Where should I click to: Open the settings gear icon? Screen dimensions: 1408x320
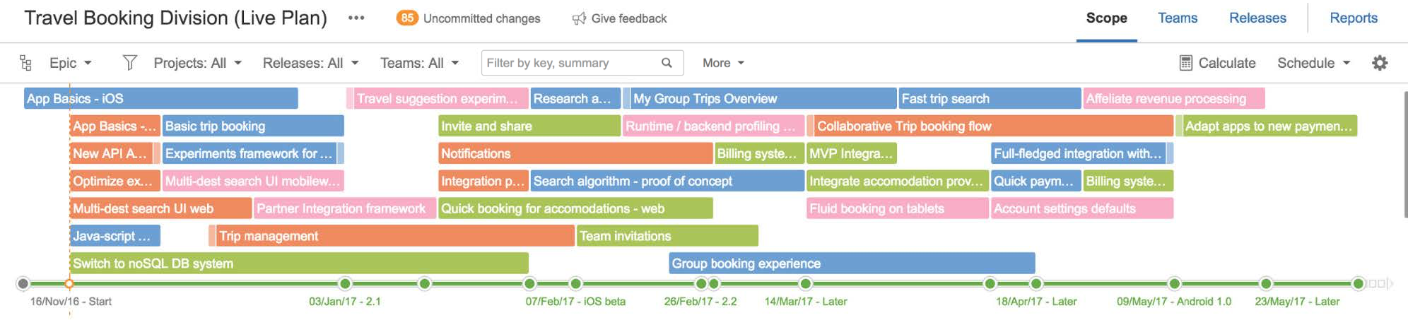1380,63
